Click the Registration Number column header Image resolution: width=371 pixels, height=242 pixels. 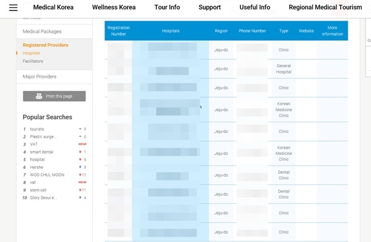click(x=119, y=31)
